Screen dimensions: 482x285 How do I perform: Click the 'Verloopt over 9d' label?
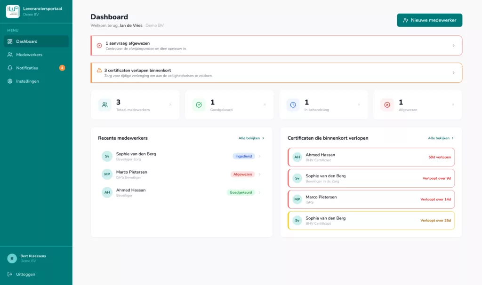436,178
